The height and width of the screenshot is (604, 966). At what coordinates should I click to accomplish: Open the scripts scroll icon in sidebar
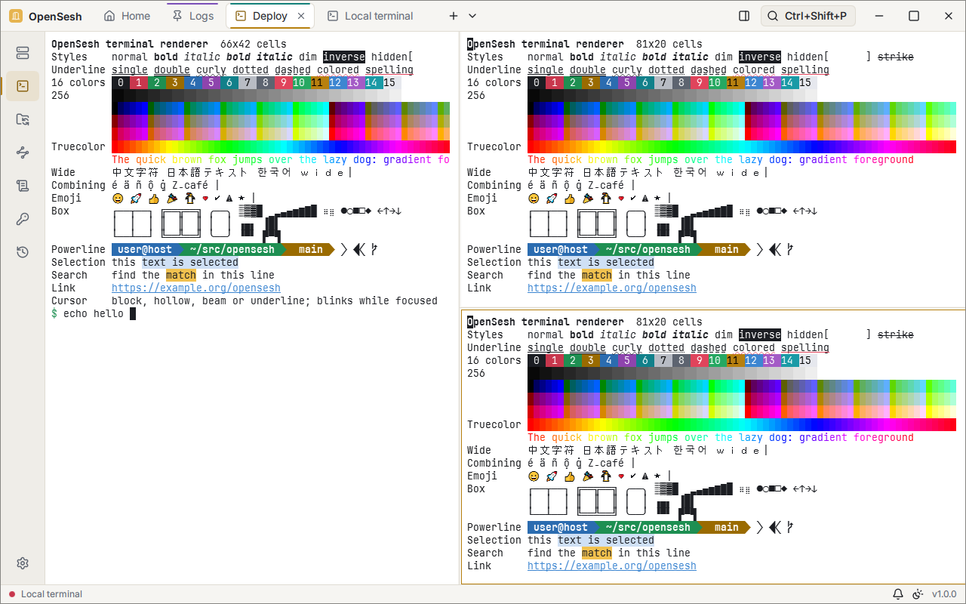coord(23,186)
